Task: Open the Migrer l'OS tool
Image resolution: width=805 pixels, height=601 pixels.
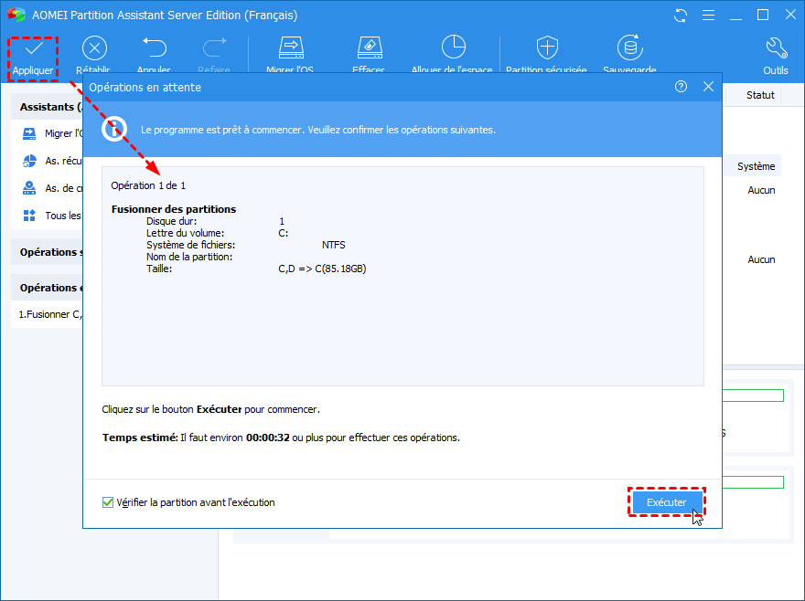Action: (x=291, y=55)
